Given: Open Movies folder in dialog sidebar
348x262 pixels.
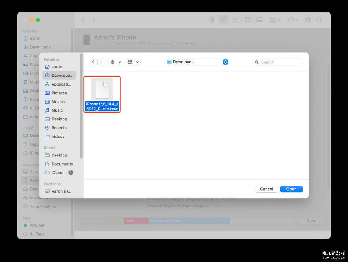Looking at the screenshot, I should pos(58,102).
